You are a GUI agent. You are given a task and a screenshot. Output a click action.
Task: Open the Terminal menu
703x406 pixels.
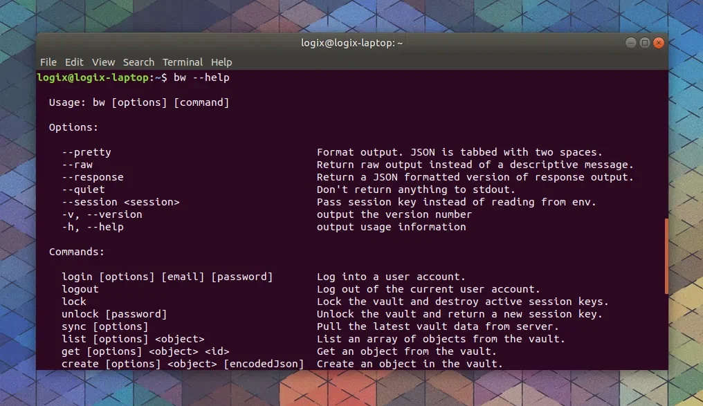click(182, 62)
